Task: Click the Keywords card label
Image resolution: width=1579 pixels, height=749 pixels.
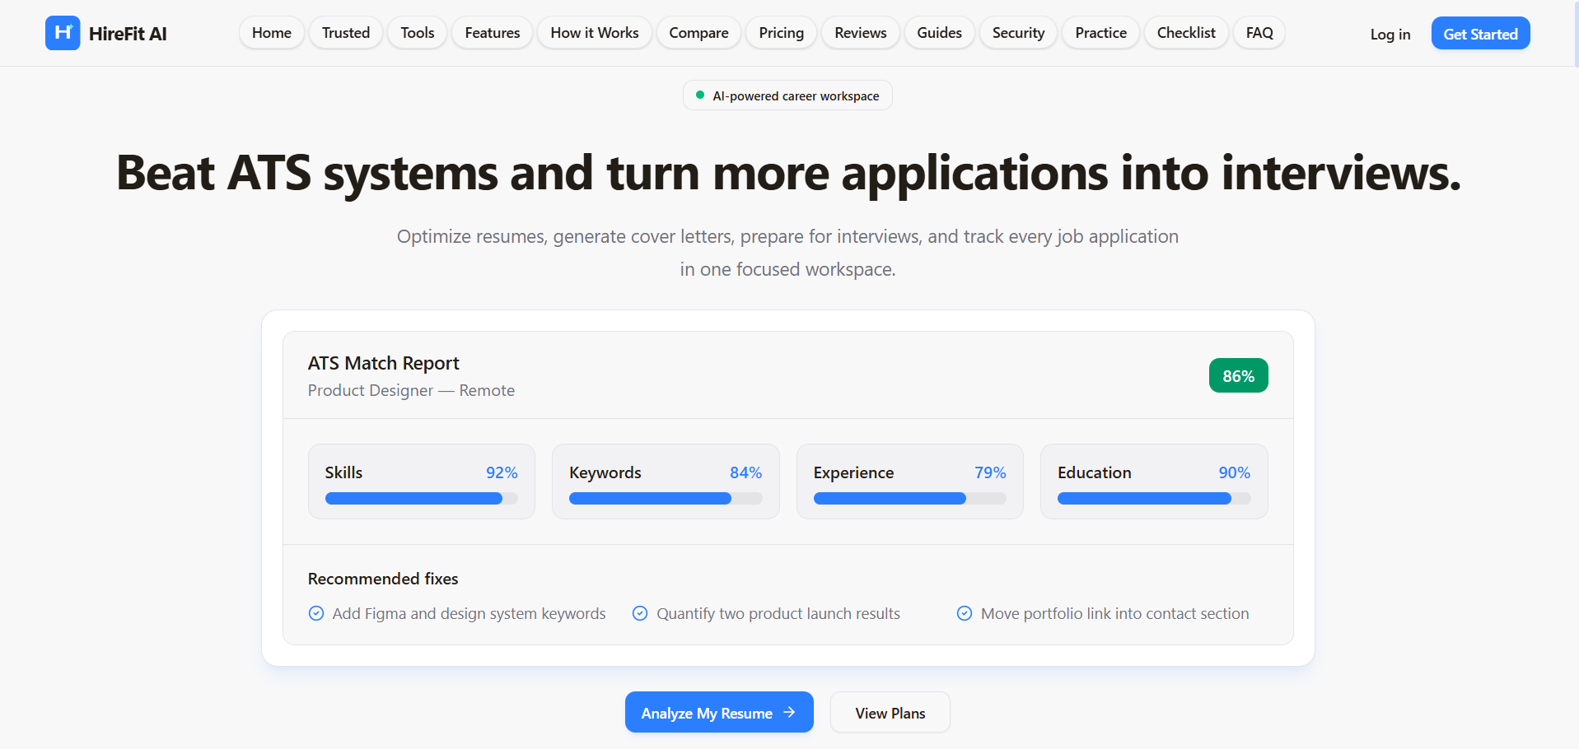Action: [605, 472]
